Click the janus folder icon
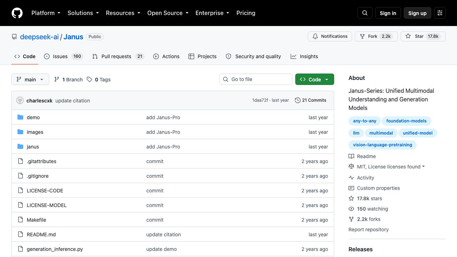457x257 pixels. pyautogui.click(x=20, y=147)
